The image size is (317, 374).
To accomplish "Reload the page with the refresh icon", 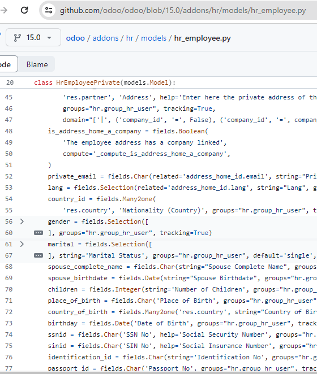I will 24,10.
